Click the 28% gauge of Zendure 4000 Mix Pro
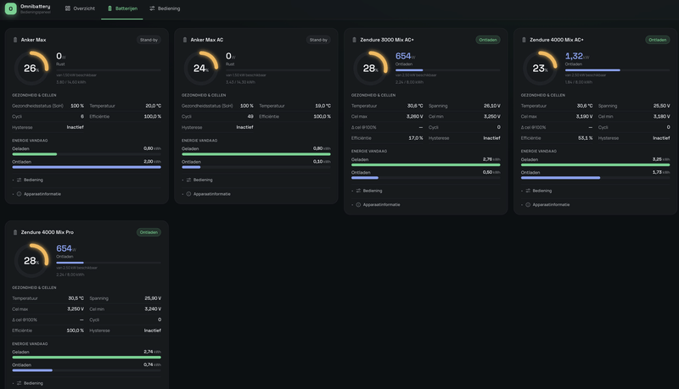This screenshot has height=389, width=679. tap(31, 261)
